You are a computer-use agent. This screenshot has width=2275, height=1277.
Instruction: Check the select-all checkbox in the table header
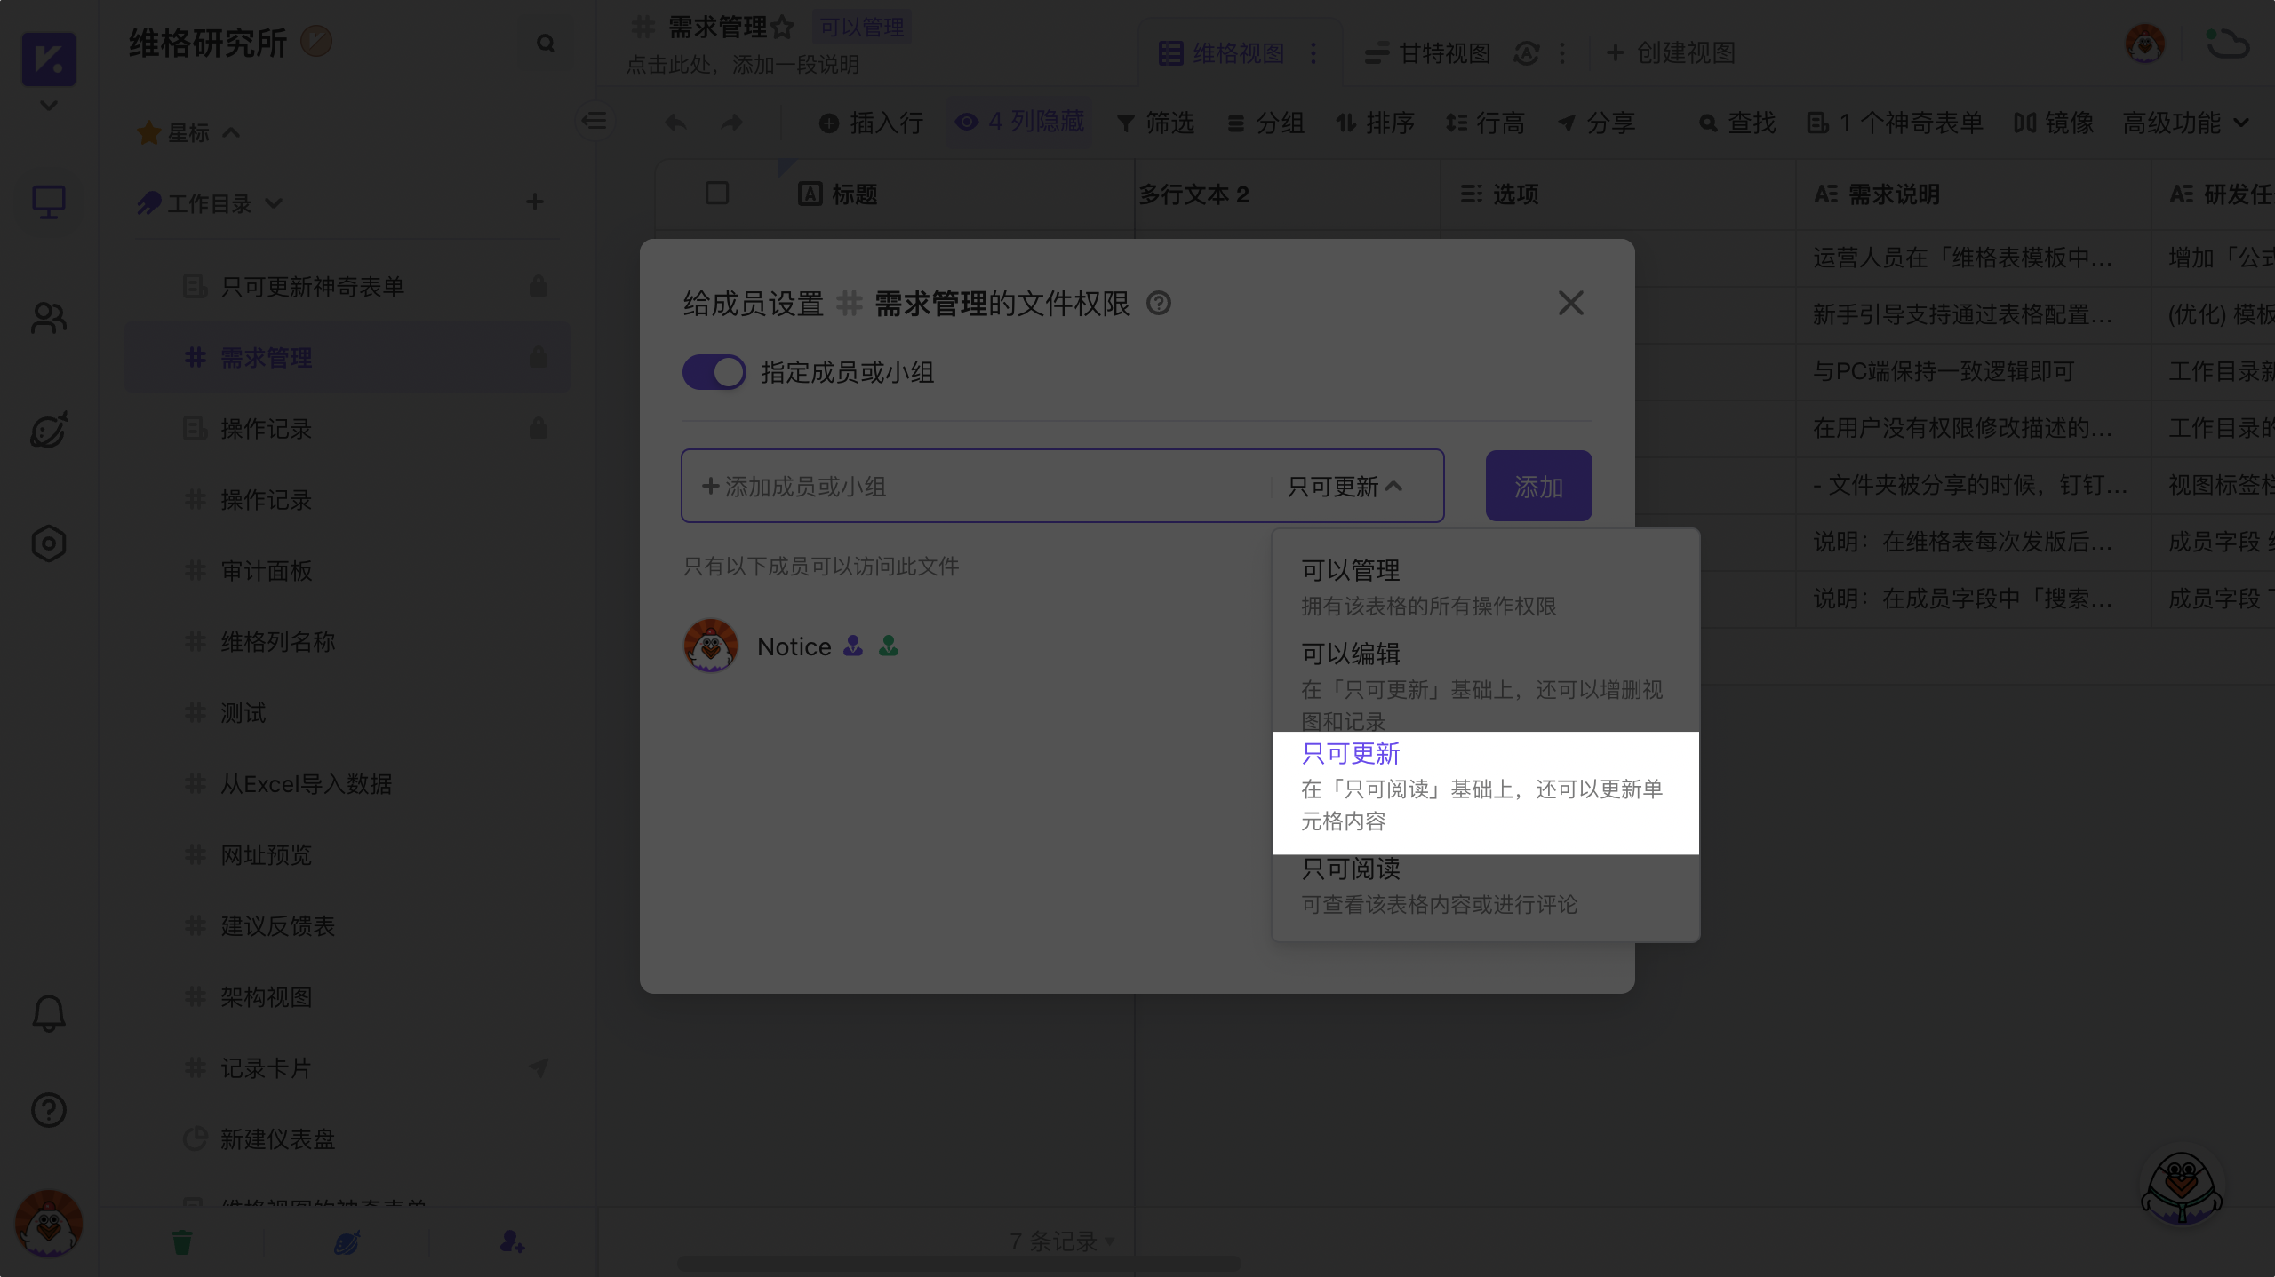coord(716,194)
